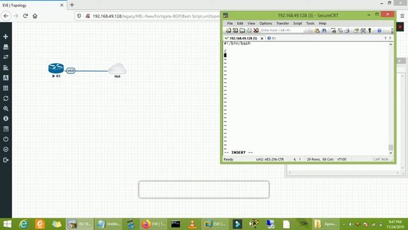
Task: Click the taskbar clock showing 9:47 PM
Action: [x=395, y=224]
